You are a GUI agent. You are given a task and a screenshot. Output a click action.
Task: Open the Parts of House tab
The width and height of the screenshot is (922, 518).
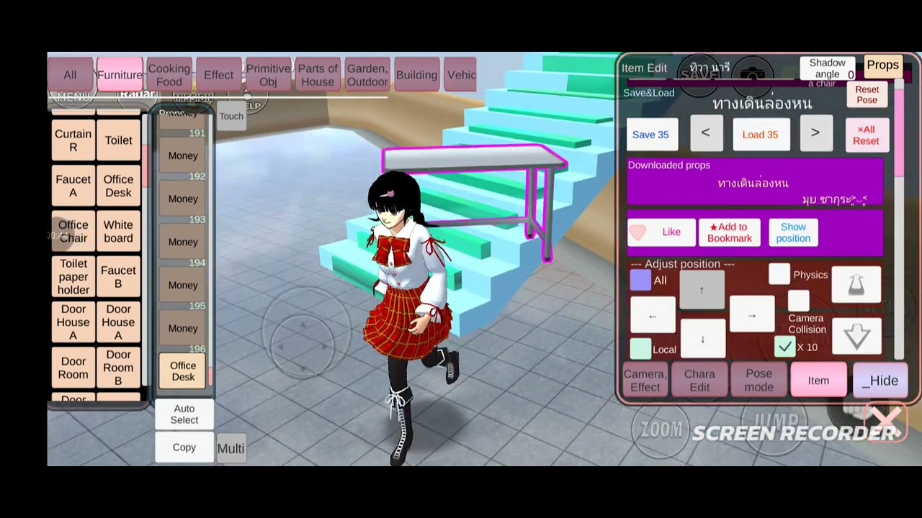(318, 75)
